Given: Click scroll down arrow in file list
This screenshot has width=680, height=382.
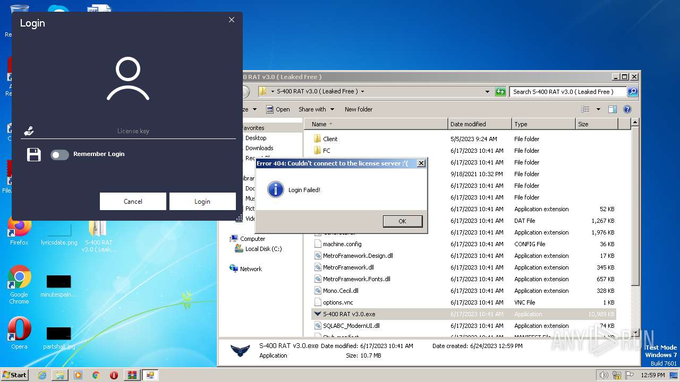Looking at the screenshot, I should point(635,334).
